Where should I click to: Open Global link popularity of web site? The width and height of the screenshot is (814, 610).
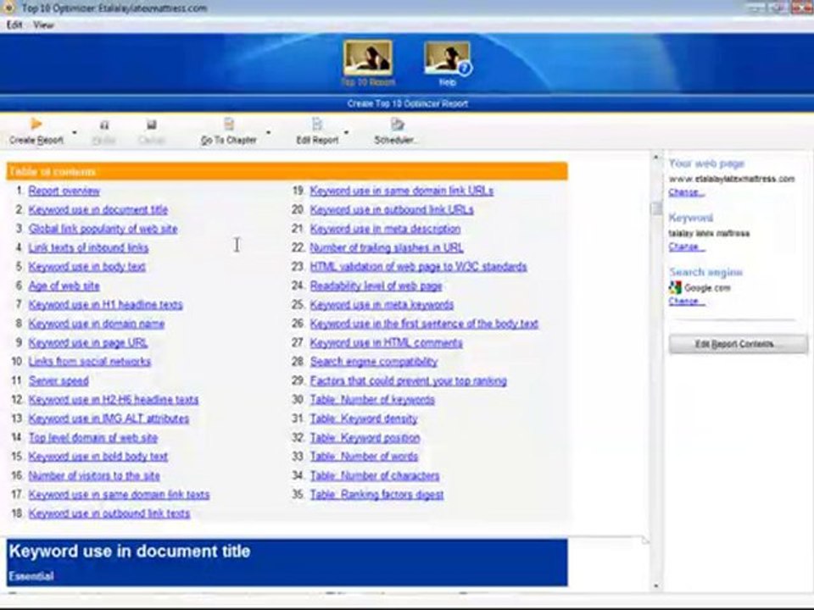pos(103,229)
